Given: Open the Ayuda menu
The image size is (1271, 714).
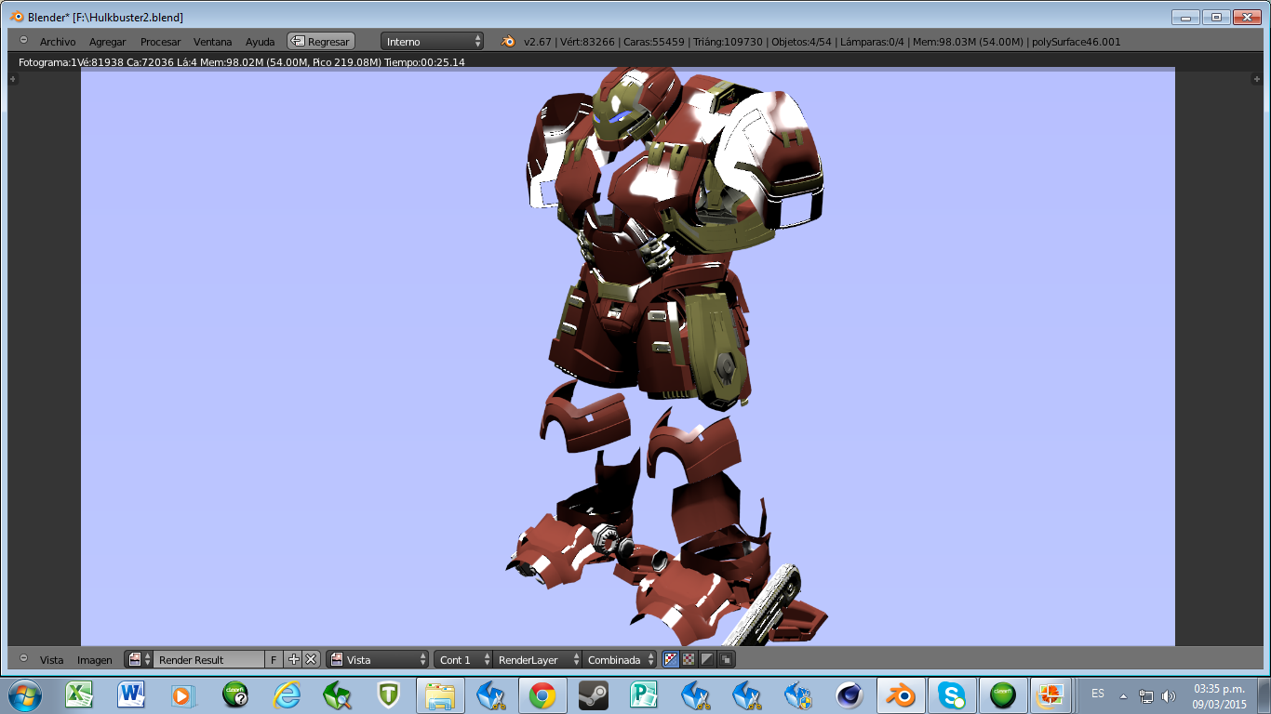Looking at the screenshot, I should (261, 41).
